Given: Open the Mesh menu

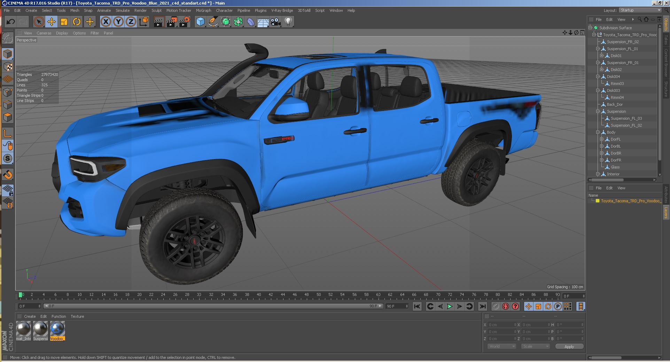Looking at the screenshot, I should pos(75,10).
